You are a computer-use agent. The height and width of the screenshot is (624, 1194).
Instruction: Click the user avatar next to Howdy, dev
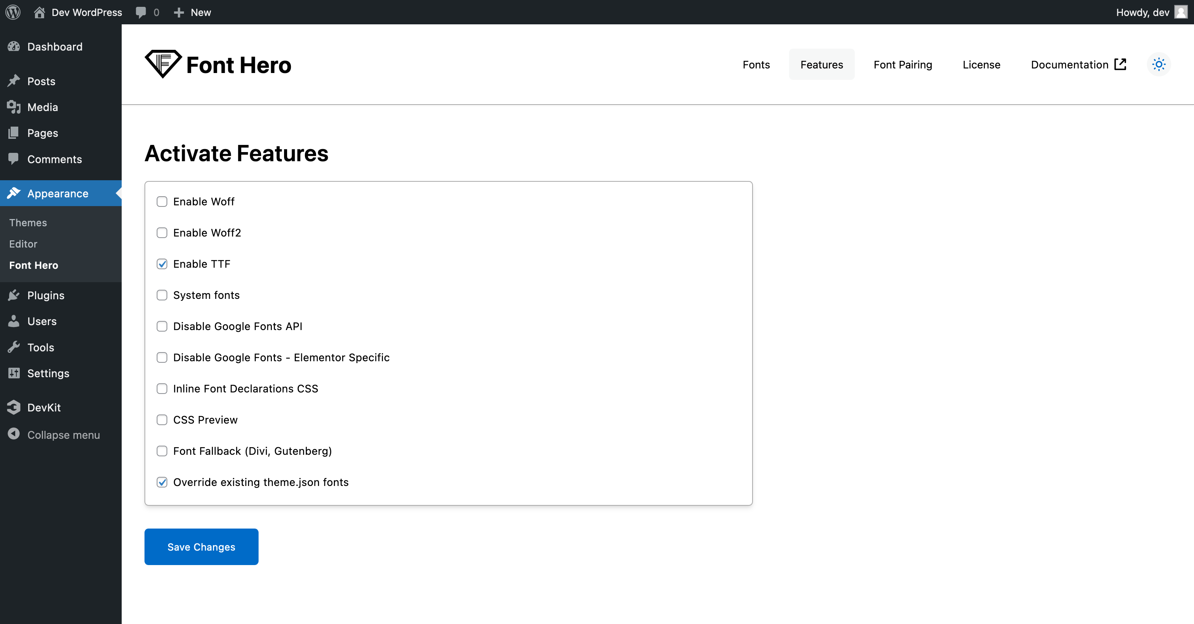(1181, 12)
